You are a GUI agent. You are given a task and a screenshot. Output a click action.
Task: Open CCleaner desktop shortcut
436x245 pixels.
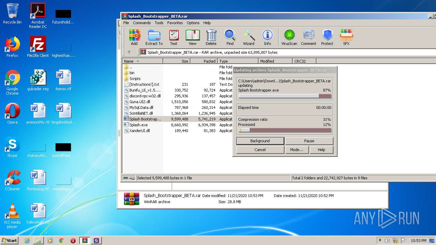click(12, 180)
